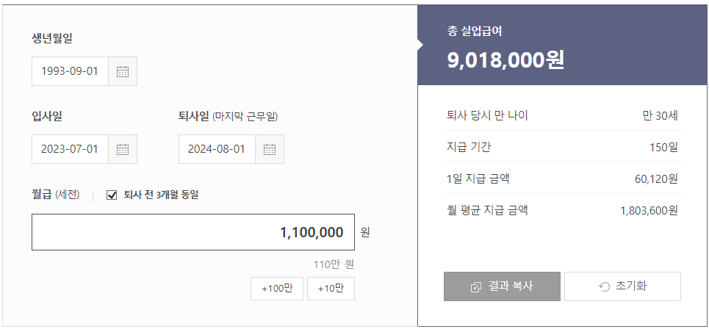Click the 110만 원 helper text
Screen dimensions: 709x332
pos(334,264)
